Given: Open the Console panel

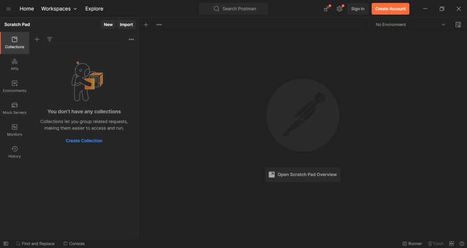Looking at the screenshot, I should tap(74, 243).
